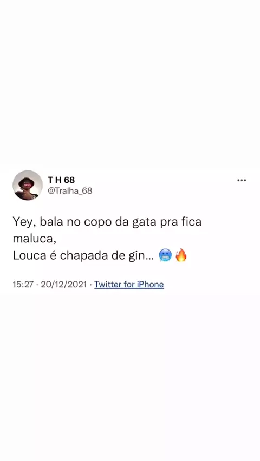Click the fire emoji
Image resolution: width=260 pixels, height=461 pixels.
(x=181, y=255)
